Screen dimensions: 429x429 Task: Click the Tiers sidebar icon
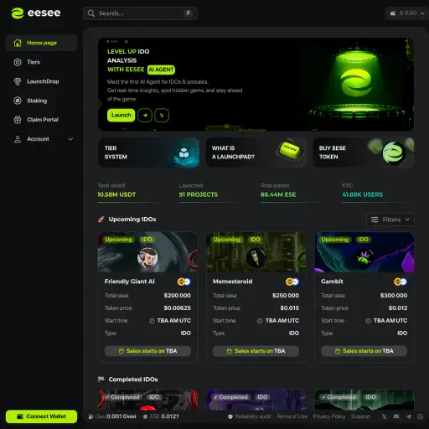click(18, 62)
